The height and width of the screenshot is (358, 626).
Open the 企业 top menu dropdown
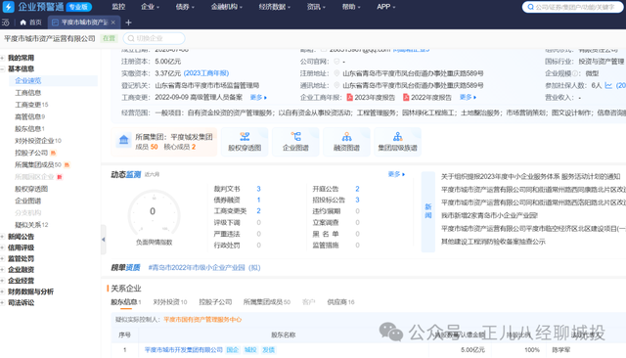(150, 7)
